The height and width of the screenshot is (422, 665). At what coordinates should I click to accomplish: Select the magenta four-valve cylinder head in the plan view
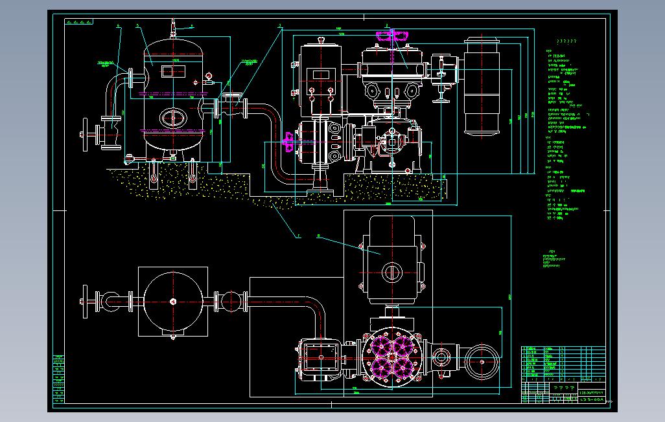[x=392, y=358]
